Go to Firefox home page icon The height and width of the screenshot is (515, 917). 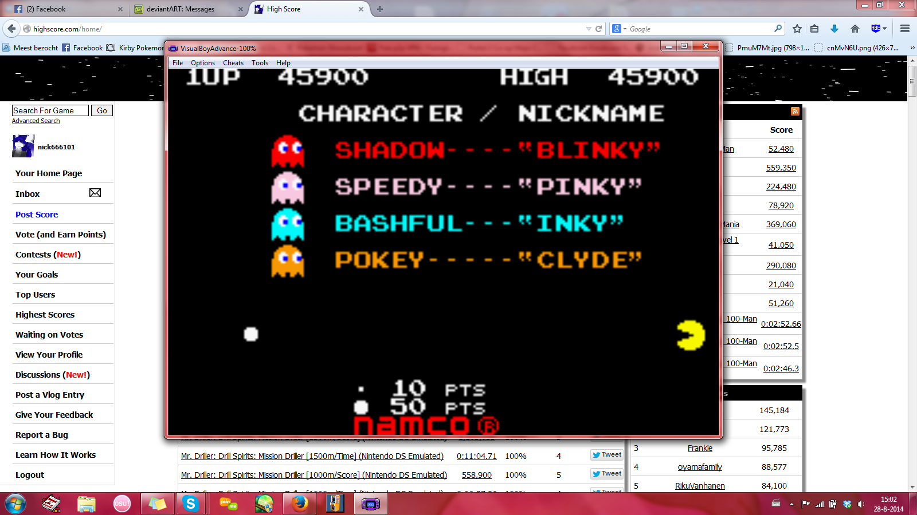pos(855,29)
